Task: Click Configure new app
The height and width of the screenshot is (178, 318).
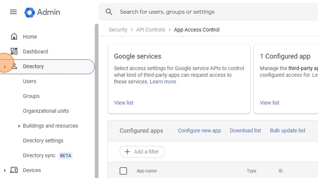Action: coord(199,131)
